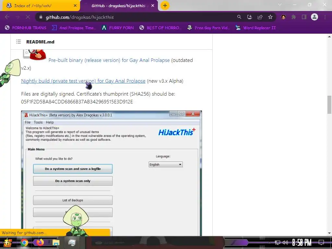Click Do a system scan only
Viewport: 332px width, 249px height.
[73, 181]
